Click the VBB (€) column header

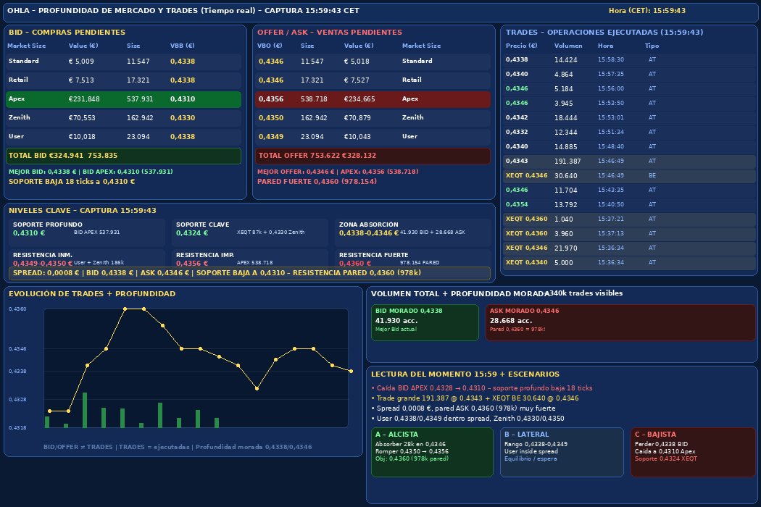pos(182,46)
